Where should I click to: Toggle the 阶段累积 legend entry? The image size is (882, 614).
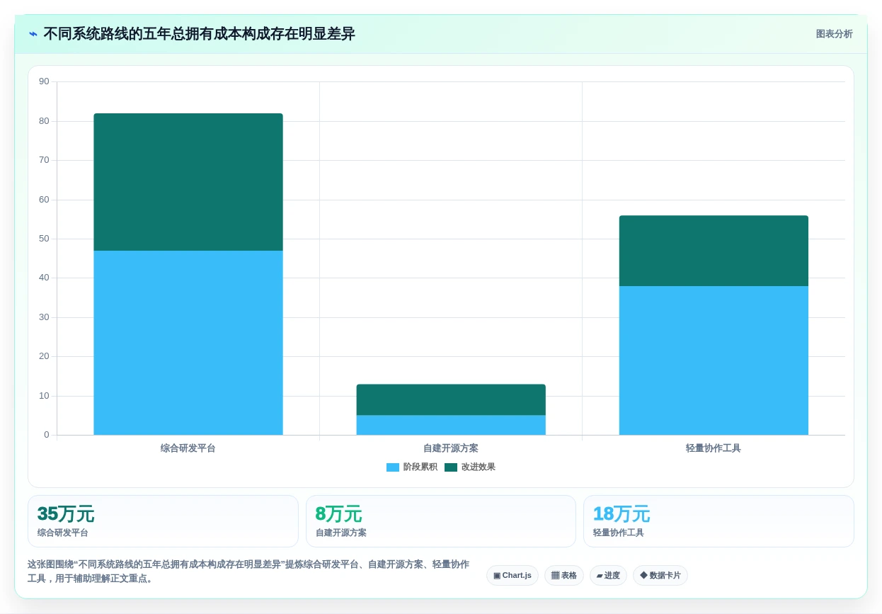click(412, 467)
